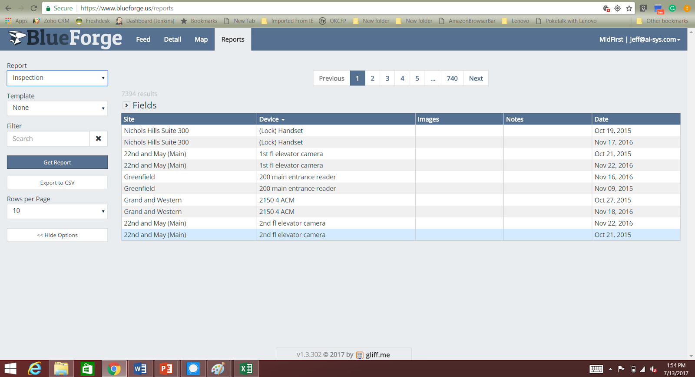Screen dimensions: 695x377
Task: Click the browser address bar URL
Action: [127, 8]
